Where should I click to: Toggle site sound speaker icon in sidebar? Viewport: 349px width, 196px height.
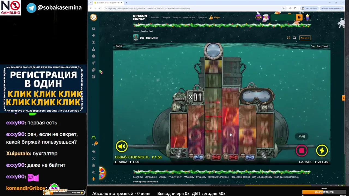[94, 172]
